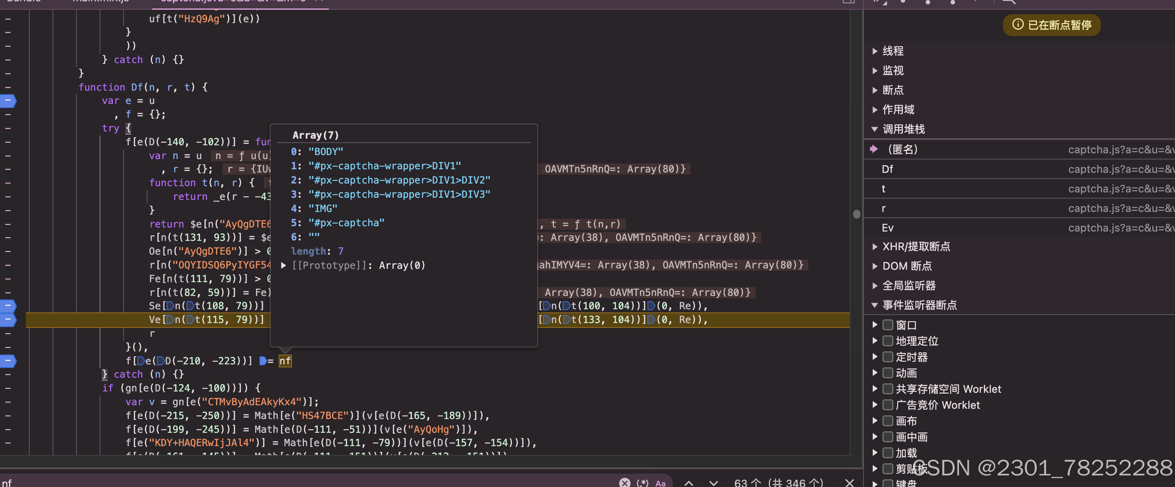
Task: Enable the 定时器 event listener checkbox
Action: pos(887,357)
